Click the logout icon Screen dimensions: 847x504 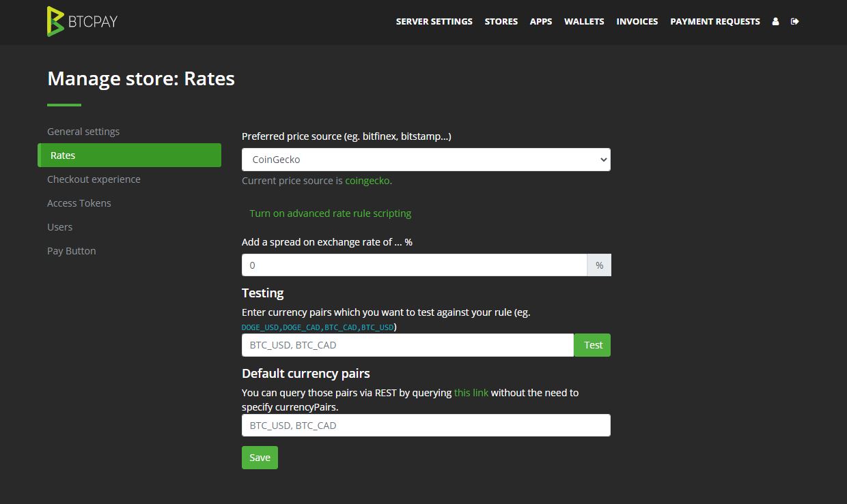[x=794, y=22]
